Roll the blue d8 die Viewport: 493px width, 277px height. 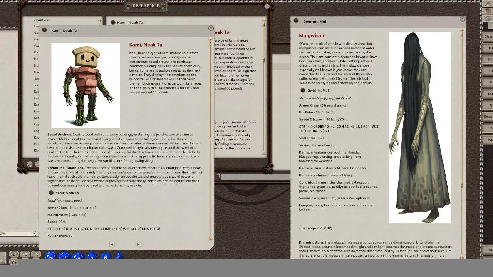pyautogui.click(x=92, y=255)
